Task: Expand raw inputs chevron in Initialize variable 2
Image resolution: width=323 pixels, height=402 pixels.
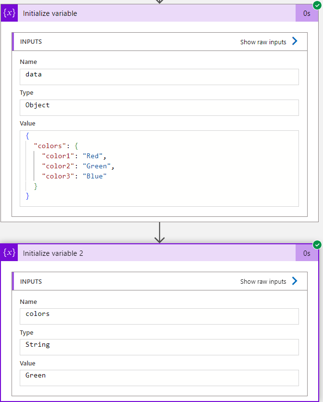Action: tap(295, 281)
